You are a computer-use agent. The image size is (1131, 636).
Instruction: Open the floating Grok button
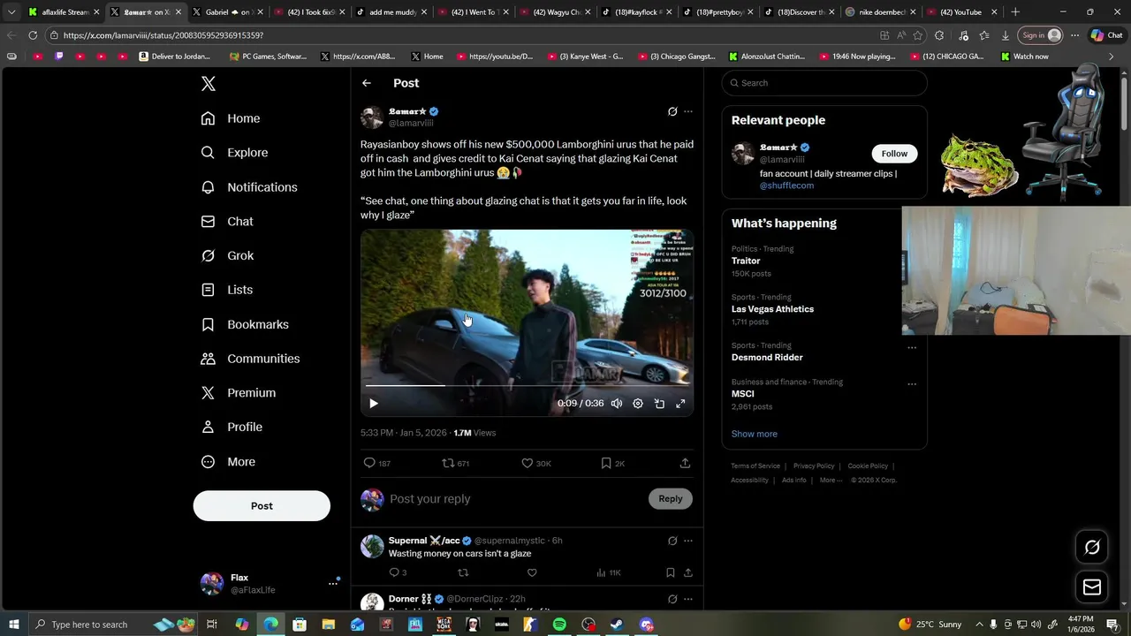pos(1092,548)
